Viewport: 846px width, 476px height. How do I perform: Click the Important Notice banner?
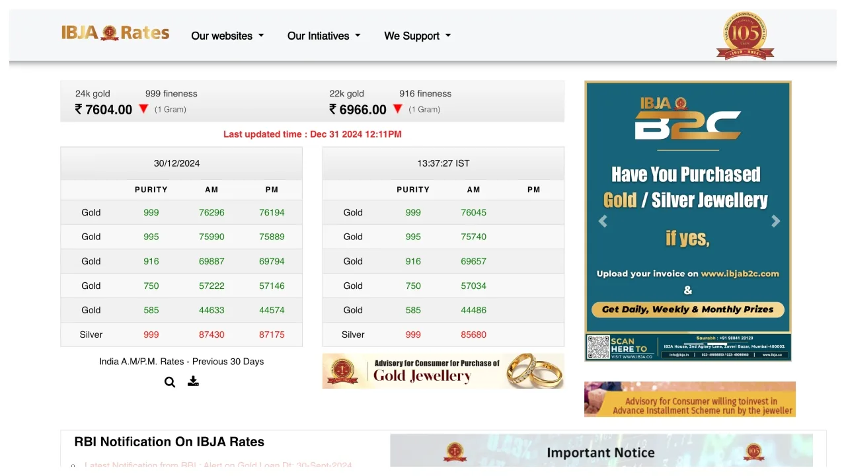click(x=601, y=452)
